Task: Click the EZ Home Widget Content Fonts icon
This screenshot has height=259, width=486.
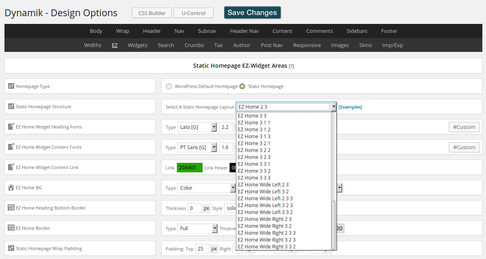Action: click(11, 147)
